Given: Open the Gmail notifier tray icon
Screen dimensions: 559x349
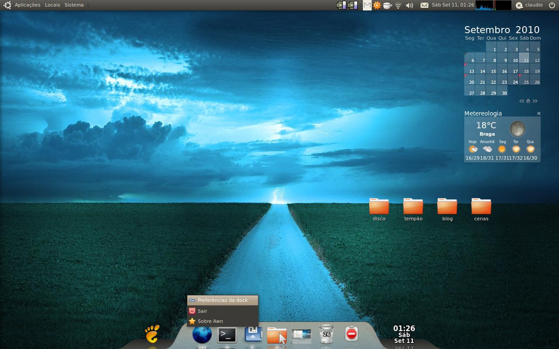Looking at the screenshot, I should 367,5.
